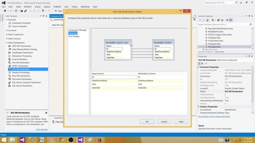Click Help in OLE DB Destination Editor

click(x=181, y=122)
